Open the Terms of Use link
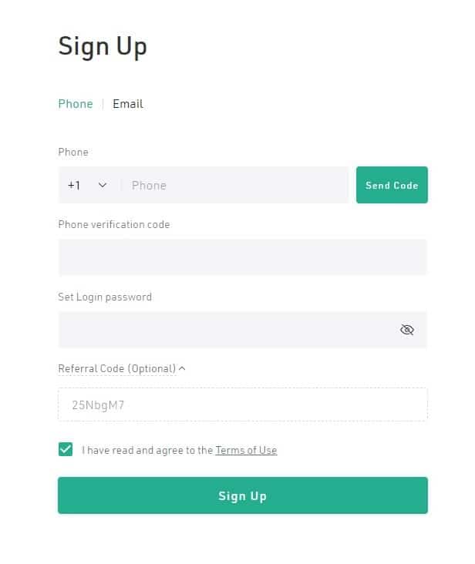475x564 pixels. click(246, 450)
